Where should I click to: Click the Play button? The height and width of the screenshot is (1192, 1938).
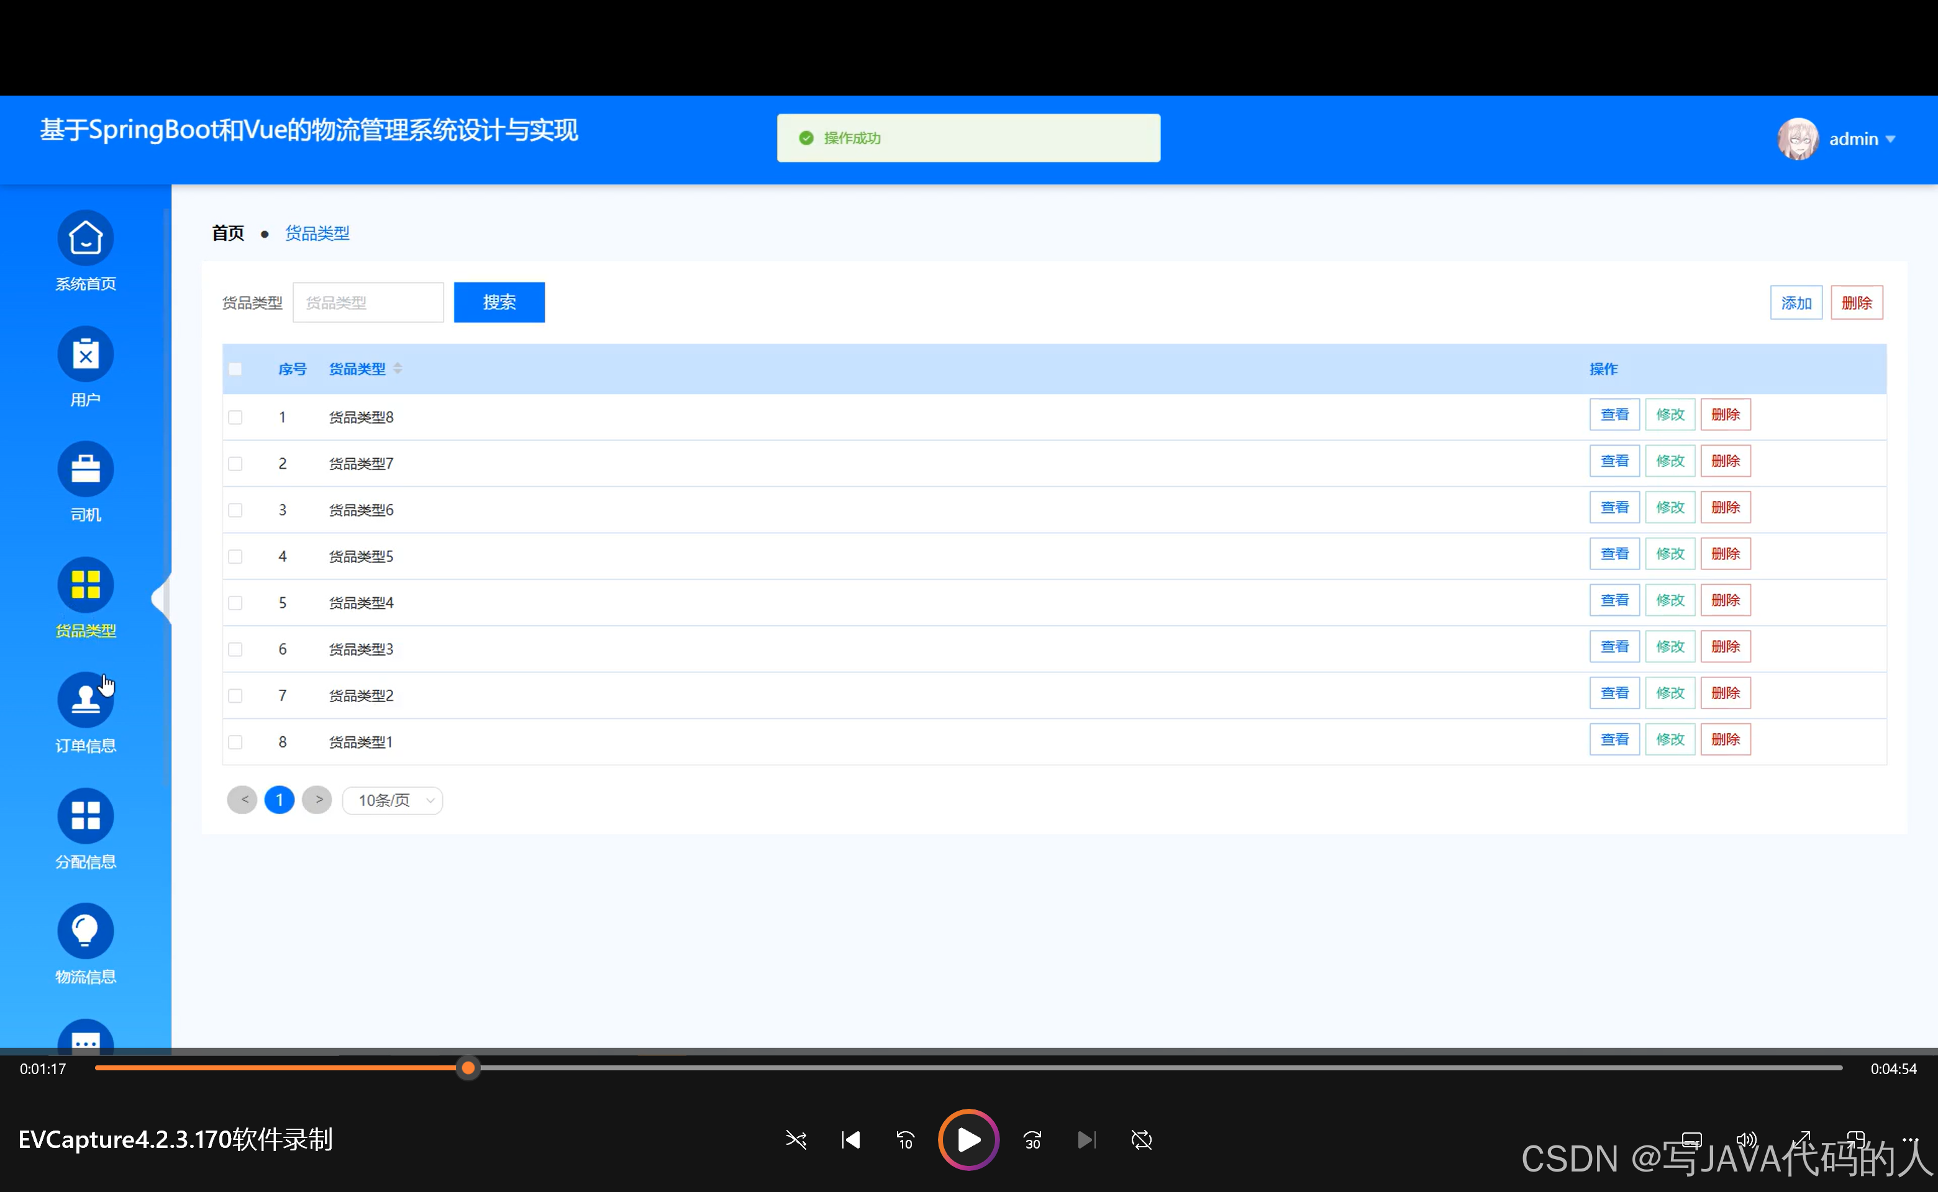968,1140
